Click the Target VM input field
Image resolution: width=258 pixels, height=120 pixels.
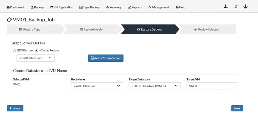(x=212, y=86)
